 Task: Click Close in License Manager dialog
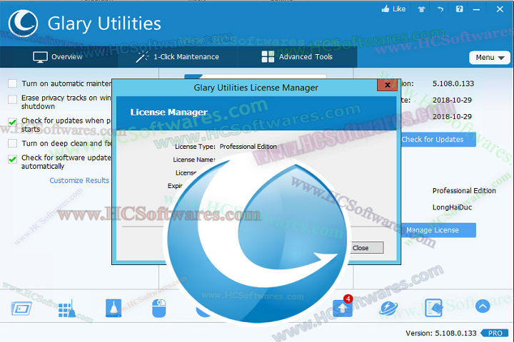point(366,248)
